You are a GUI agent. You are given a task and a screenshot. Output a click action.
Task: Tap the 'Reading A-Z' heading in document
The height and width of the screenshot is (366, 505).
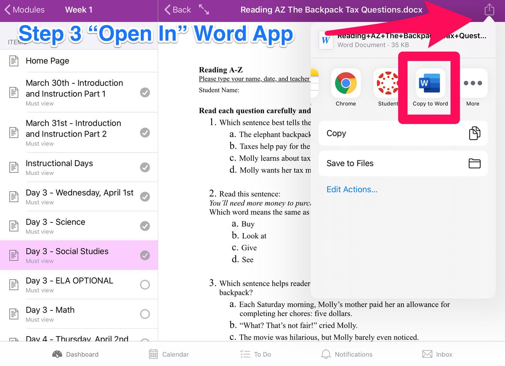(x=221, y=70)
